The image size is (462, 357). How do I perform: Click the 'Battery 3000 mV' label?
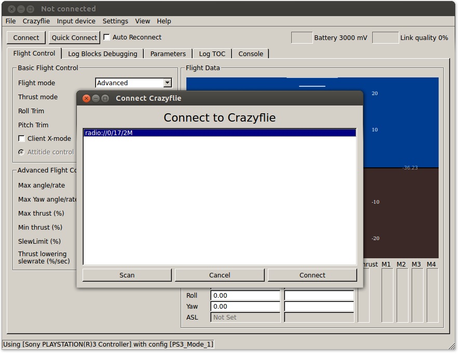click(341, 38)
